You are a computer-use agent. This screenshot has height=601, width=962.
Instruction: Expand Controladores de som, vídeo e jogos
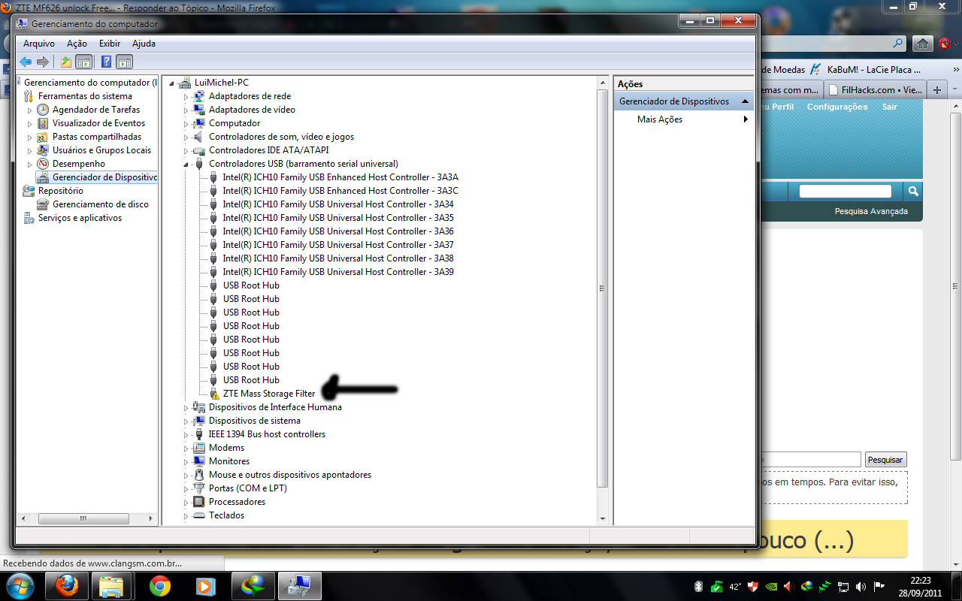pos(186,137)
